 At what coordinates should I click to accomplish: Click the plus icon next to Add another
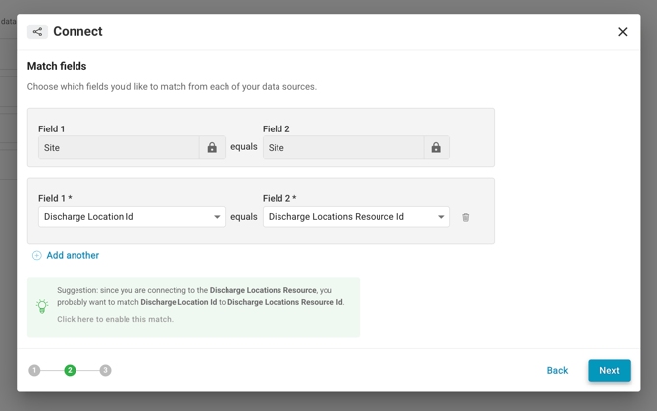click(x=37, y=256)
